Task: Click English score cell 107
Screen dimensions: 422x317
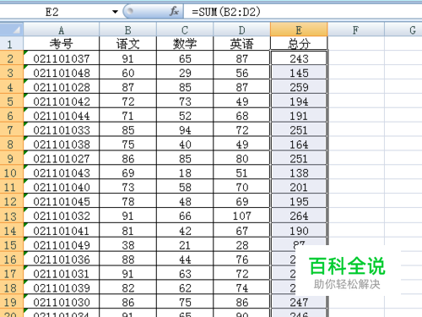Action: [x=242, y=216]
